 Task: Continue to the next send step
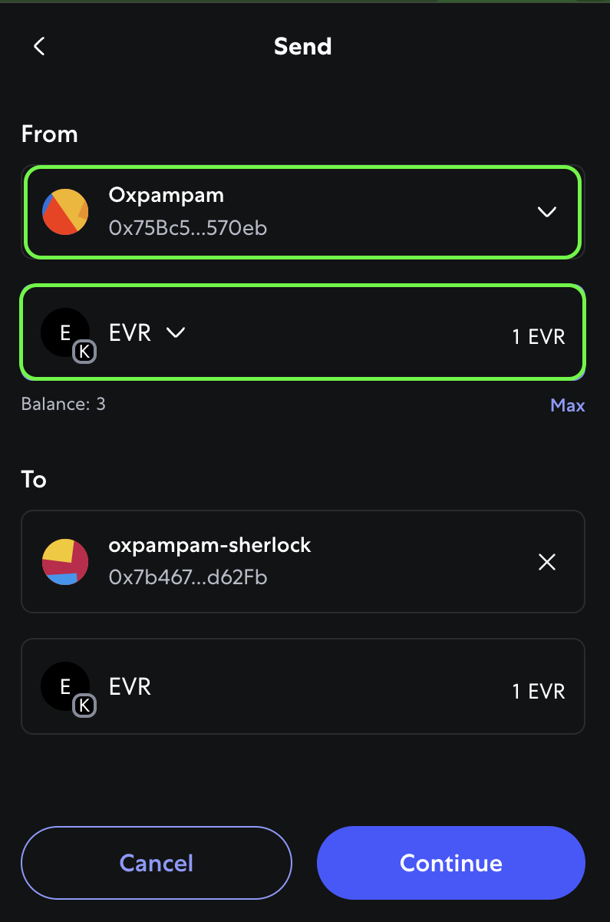tap(451, 863)
